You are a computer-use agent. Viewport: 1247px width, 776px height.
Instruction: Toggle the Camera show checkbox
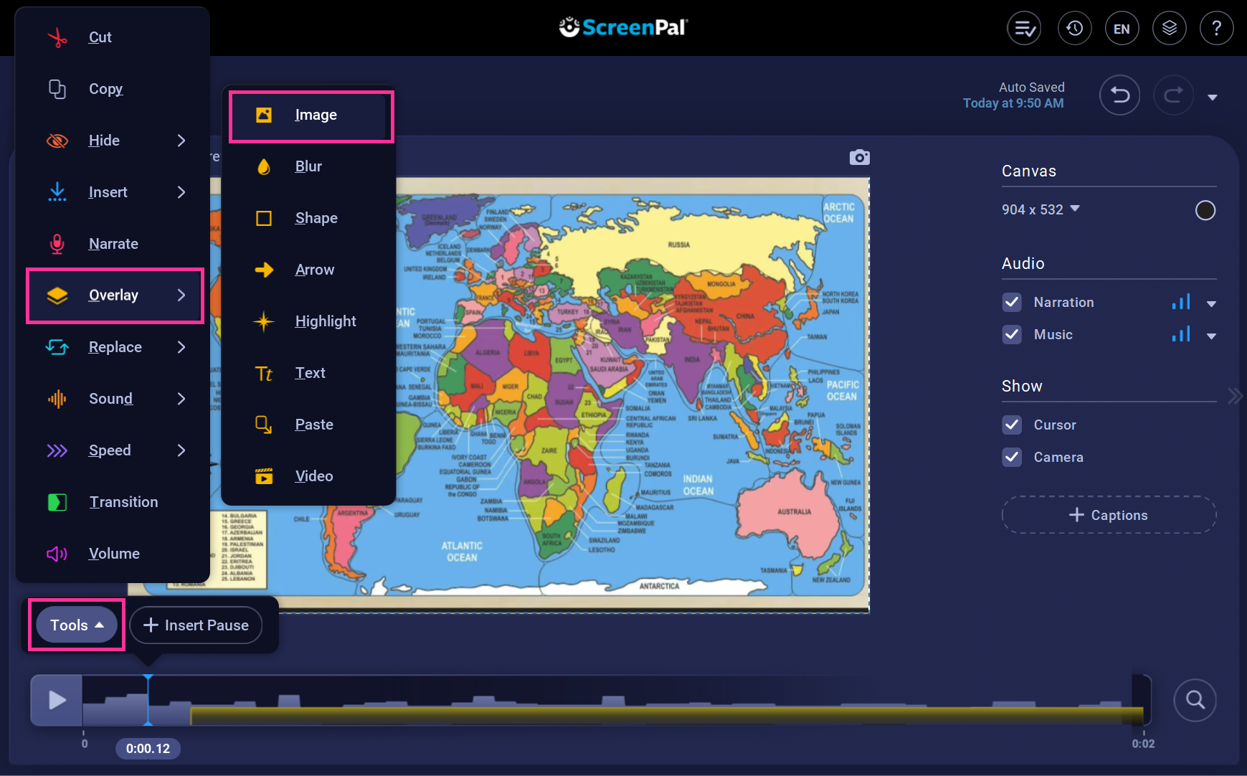point(1012,457)
